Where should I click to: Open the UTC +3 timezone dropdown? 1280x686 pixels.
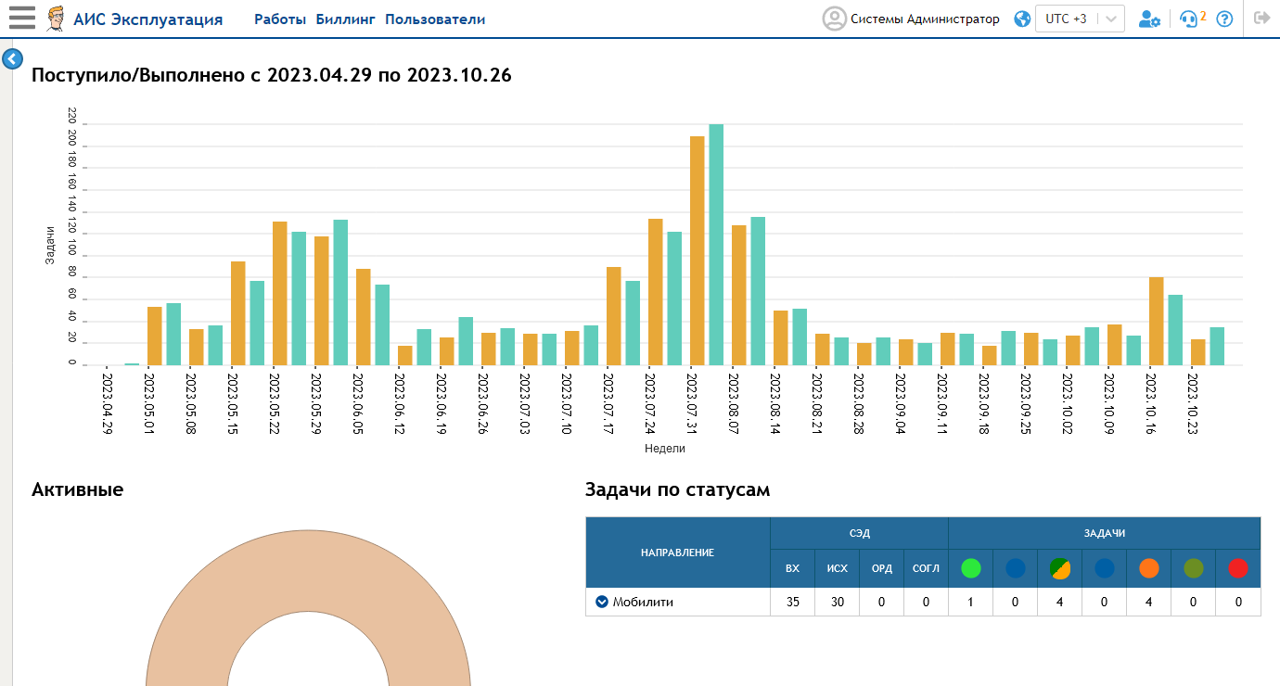(x=1081, y=19)
